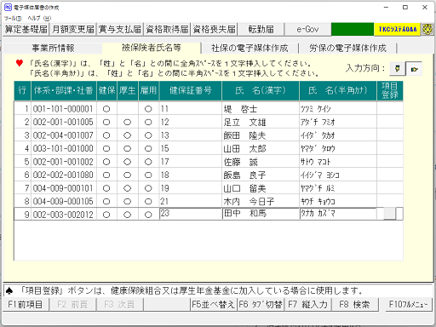Set input direction to downward pointing hand

point(397,68)
